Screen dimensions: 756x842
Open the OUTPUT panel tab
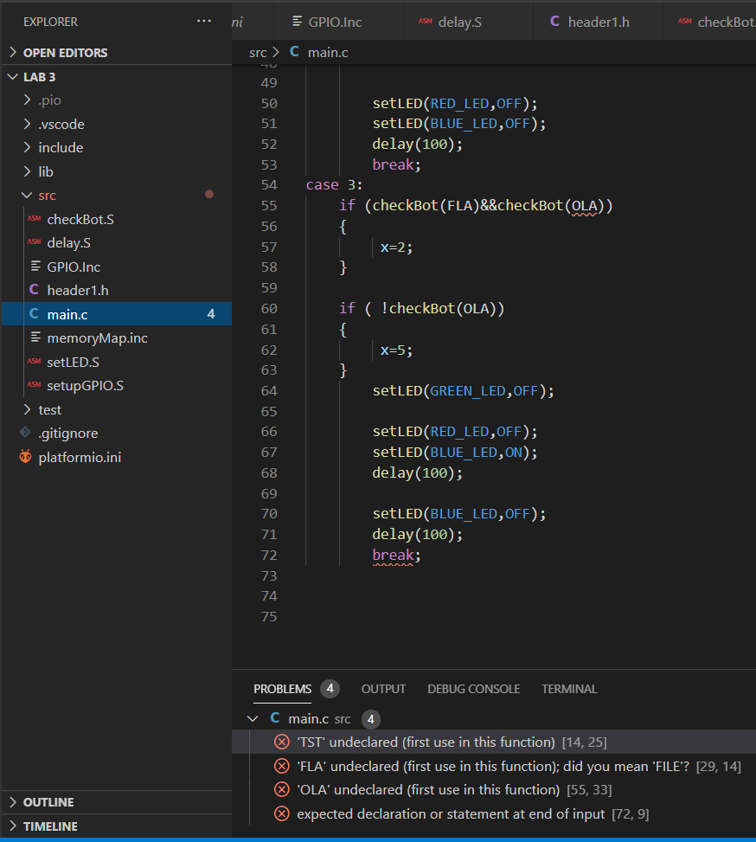(383, 689)
